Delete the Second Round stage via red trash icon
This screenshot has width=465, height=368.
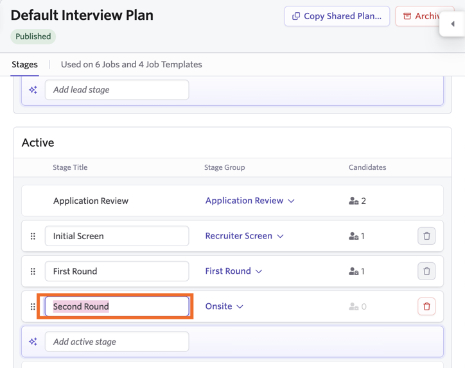426,306
